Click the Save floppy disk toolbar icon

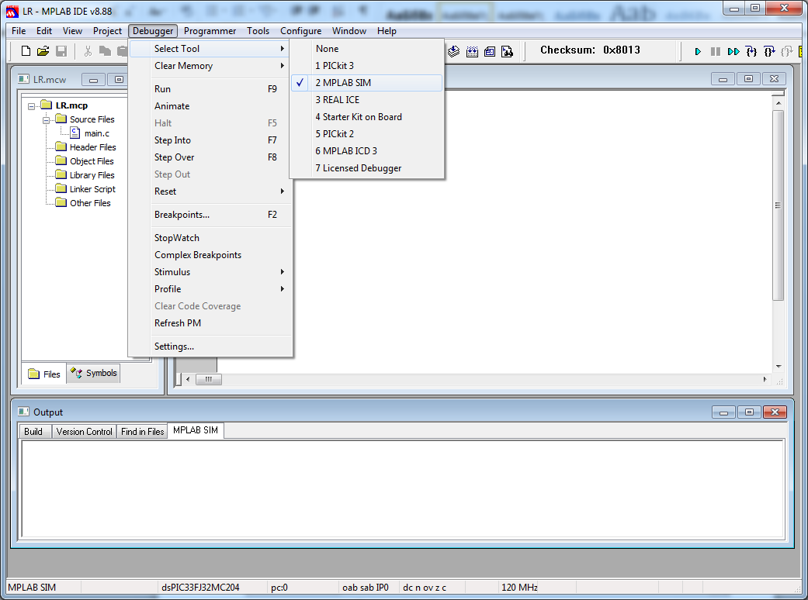coord(61,51)
